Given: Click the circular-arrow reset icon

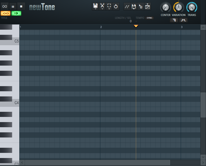Looking at the screenshot, I should click(x=116, y=6).
